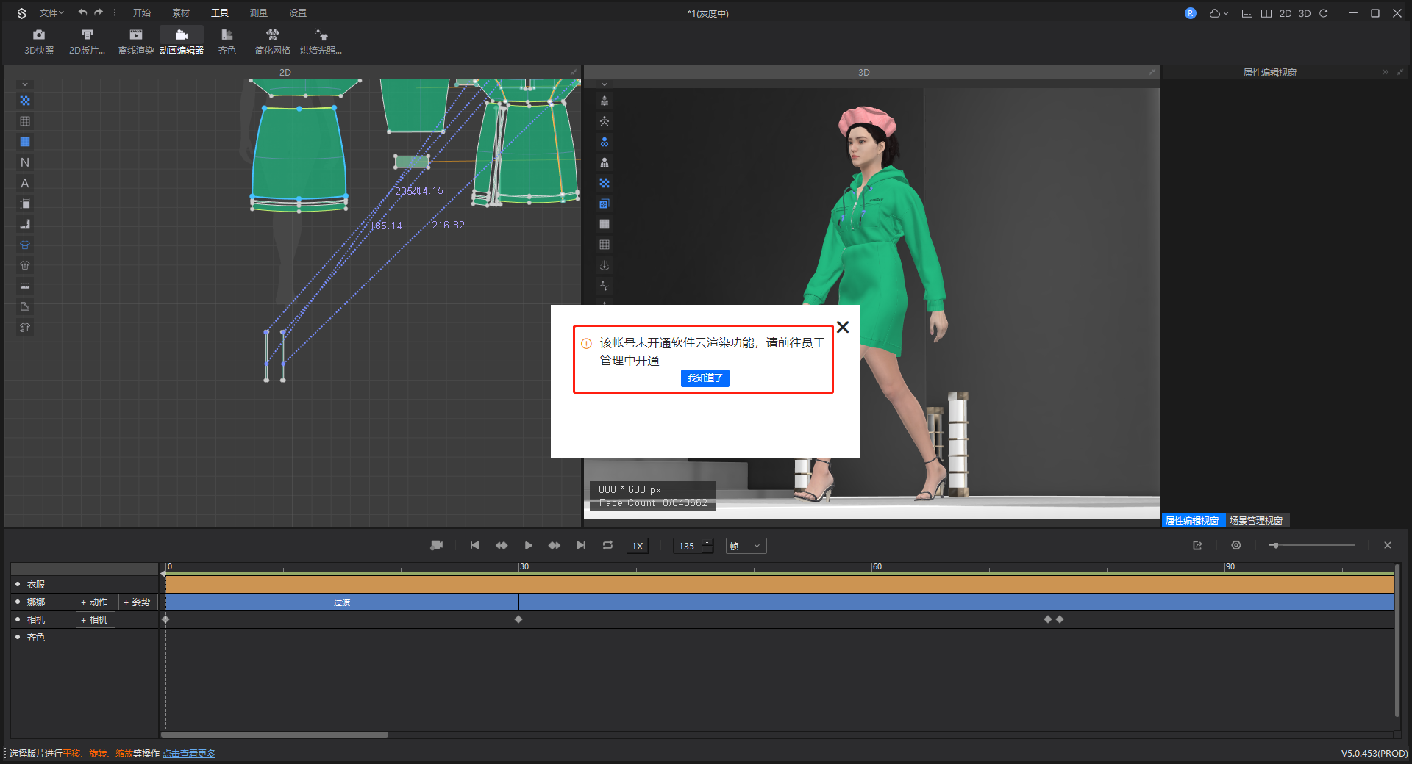Viewport: 1412px width, 764px height.
Task: Switch to the 场景管理视窗 tab
Action: pos(1256,521)
